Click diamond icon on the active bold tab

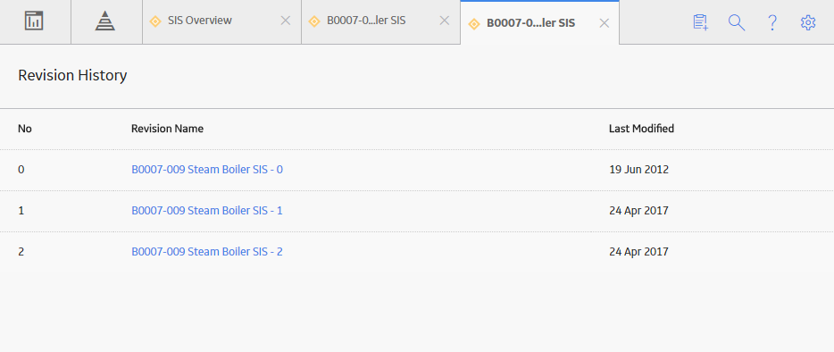473,24
